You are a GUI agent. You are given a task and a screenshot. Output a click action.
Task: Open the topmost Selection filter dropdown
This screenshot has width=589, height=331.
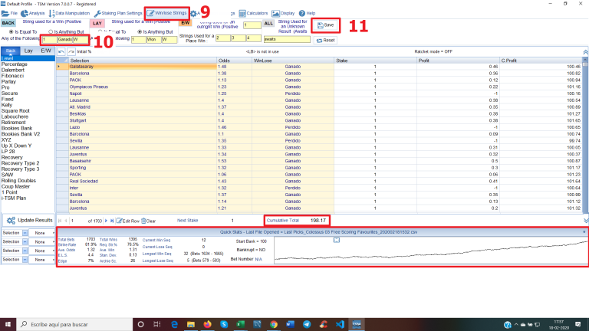25,233
